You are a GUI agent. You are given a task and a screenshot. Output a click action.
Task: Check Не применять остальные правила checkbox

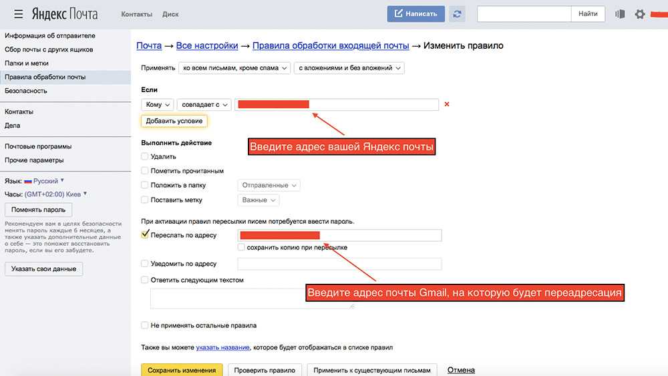[x=145, y=325]
